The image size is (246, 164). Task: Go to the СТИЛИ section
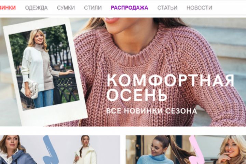[93, 8]
